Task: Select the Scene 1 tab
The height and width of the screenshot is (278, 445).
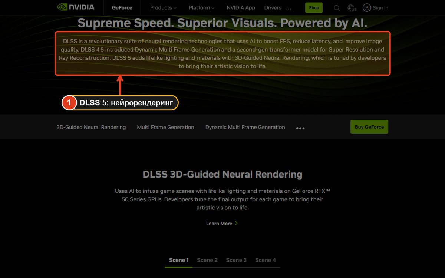Action: [x=179, y=260]
